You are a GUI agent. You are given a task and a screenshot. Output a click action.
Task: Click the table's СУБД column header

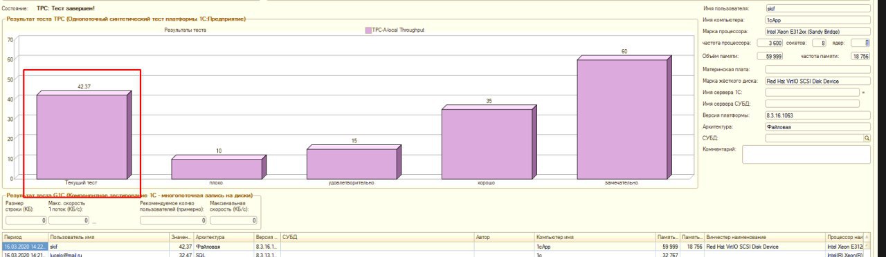coord(377,237)
